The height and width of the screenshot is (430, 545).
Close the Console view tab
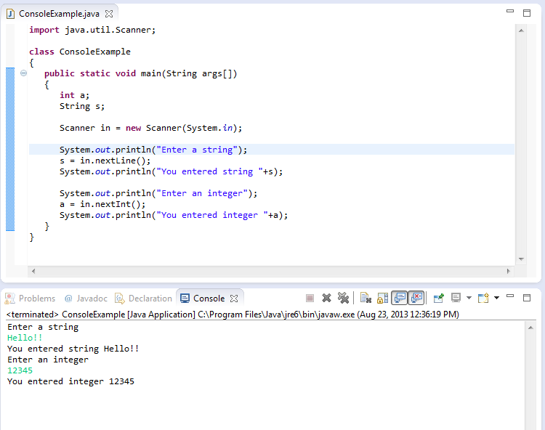click(234, 299)
